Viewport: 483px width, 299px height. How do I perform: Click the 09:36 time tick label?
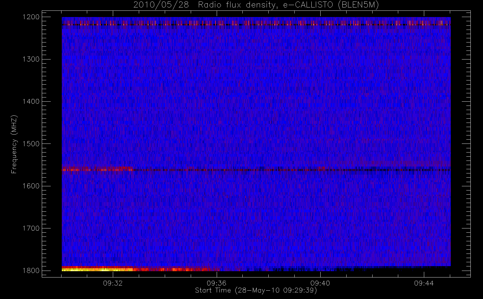[216, 283]
